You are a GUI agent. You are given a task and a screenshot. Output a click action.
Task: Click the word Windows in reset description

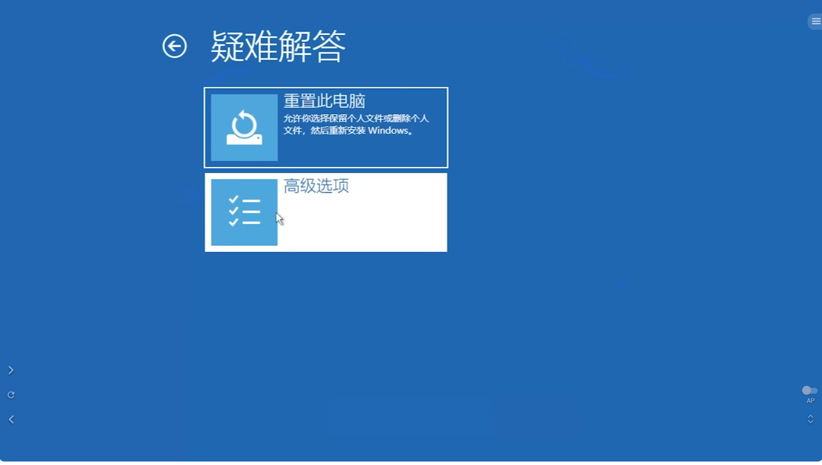click(388, 130)
